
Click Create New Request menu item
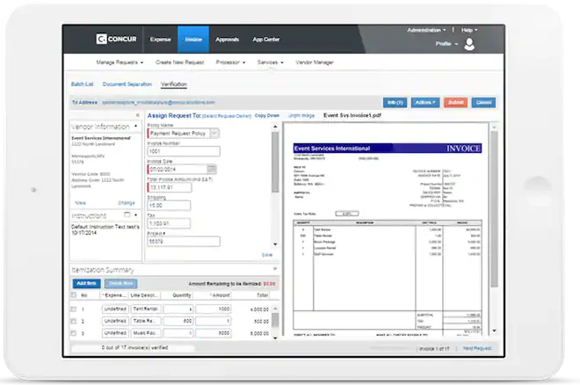[180, 62]
